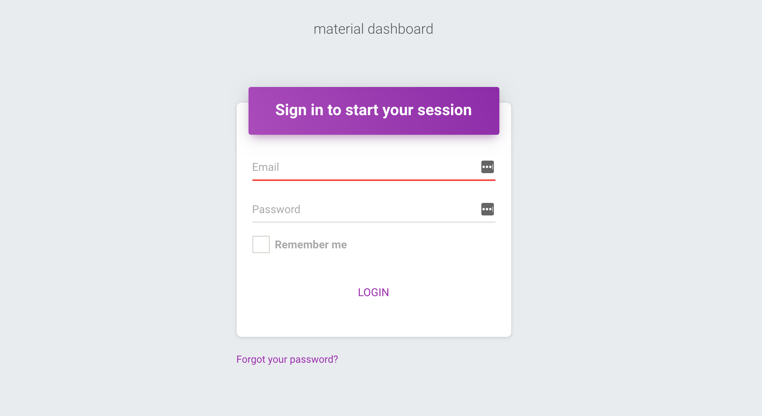
Task: Tick the Remember me checkbox
Action: (x=261, y=244)
